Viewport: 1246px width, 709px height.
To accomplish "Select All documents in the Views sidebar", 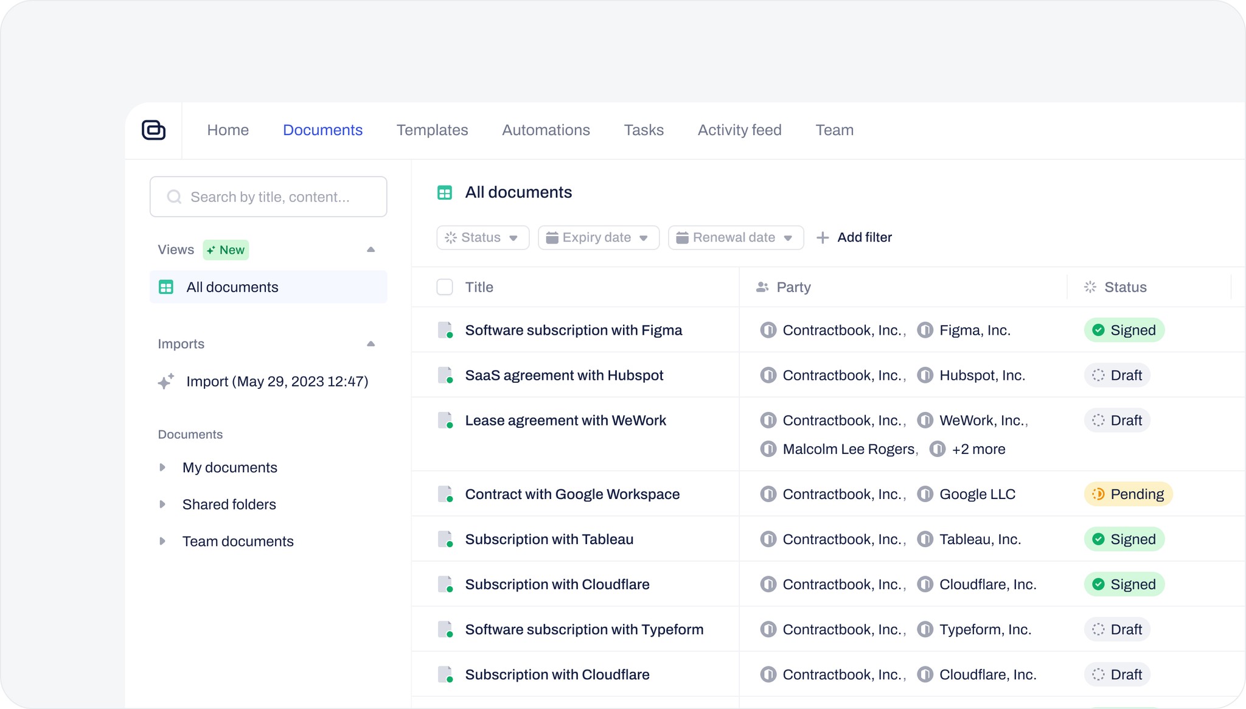I will pyautogui.click(x=232, y=287).
